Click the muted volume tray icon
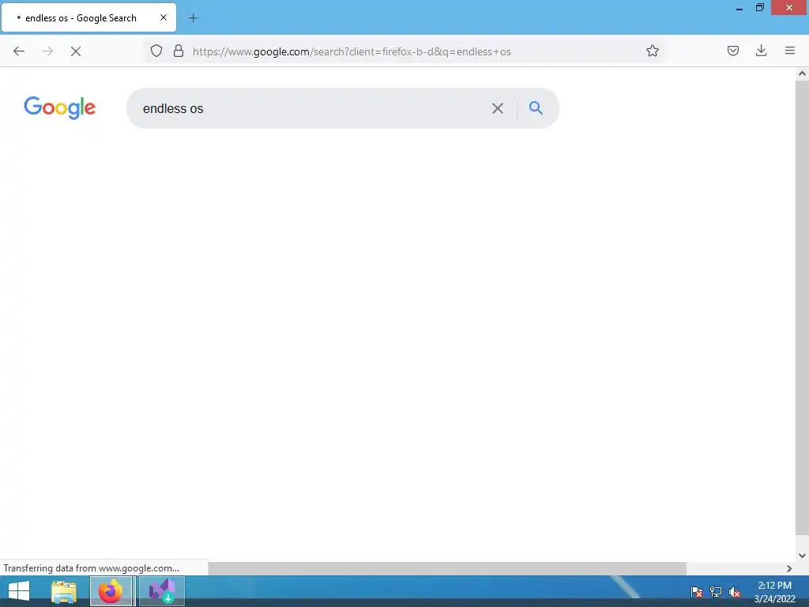 tap(735, 591)
